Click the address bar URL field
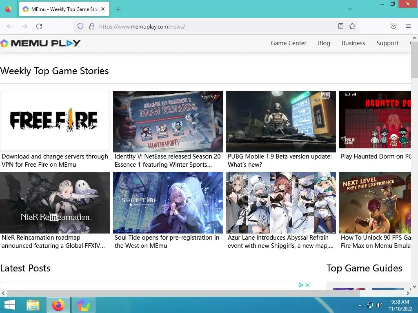 216,26
